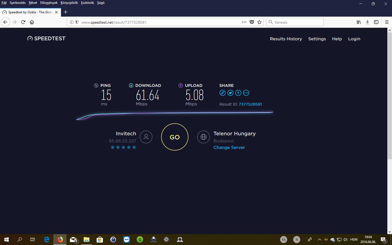Click the page scrollbar down arrow
392x245 pixels.
[x=390, y=232]
